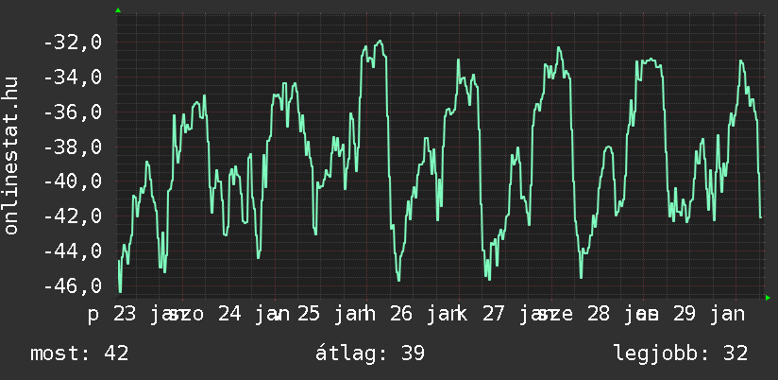The image size is (778, 380).
Task: Jump to the 26 jan date marker
Action: click(423, 314)
